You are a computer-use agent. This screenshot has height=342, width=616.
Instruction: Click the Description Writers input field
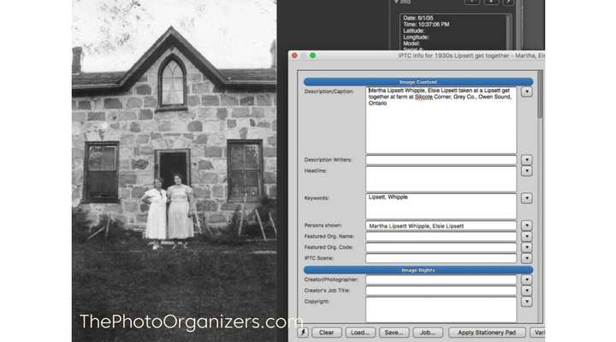(441, 160)
